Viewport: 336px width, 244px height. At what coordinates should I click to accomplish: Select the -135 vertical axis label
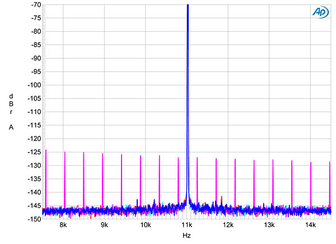pos(34,179)
